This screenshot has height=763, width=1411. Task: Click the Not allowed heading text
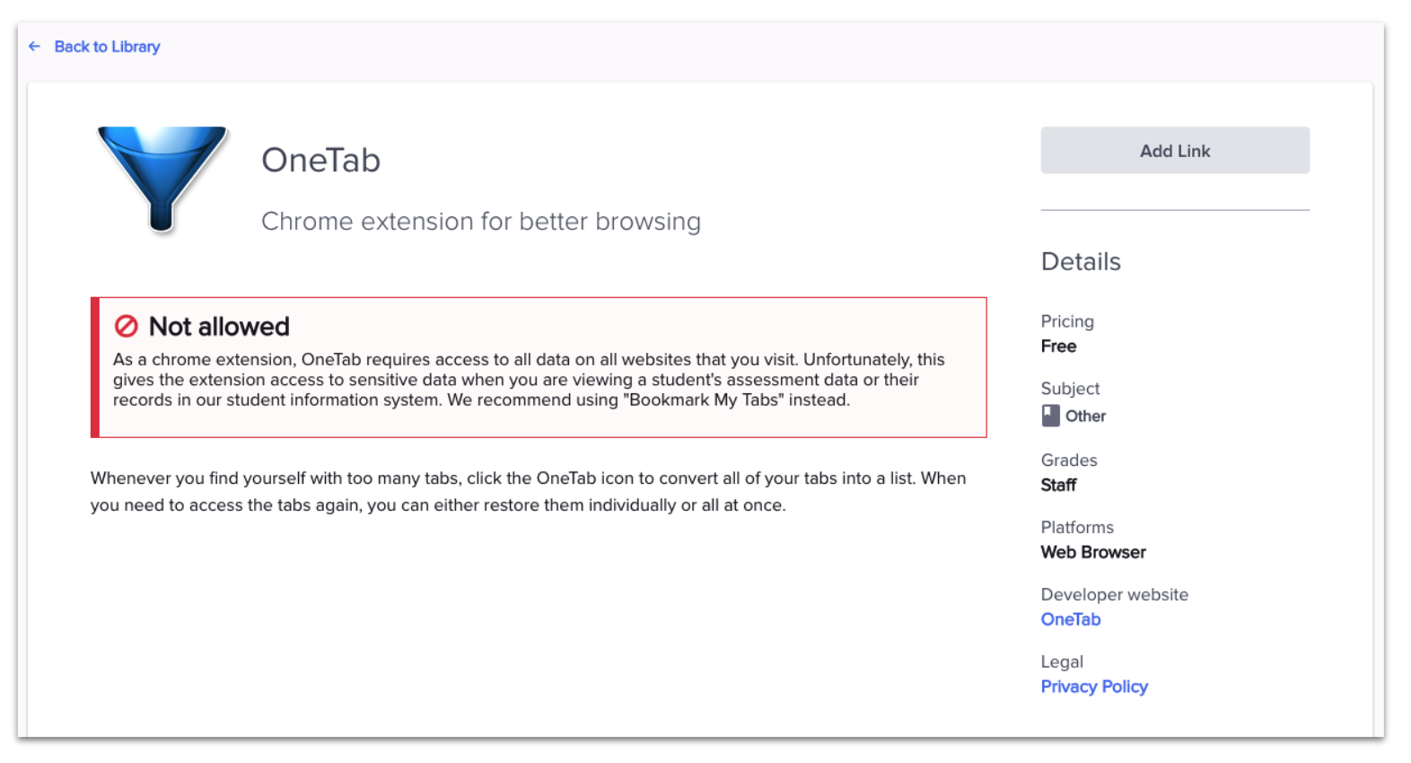click(219, 327)
